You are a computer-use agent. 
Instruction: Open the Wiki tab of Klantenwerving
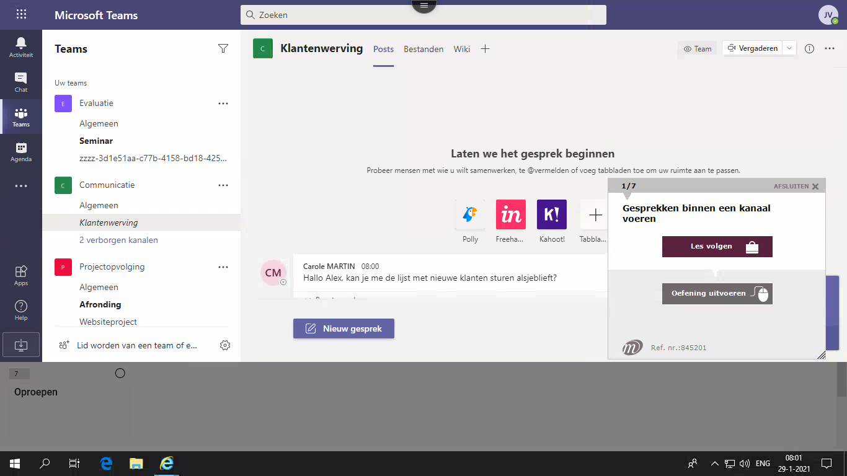(x=461, y=48)
